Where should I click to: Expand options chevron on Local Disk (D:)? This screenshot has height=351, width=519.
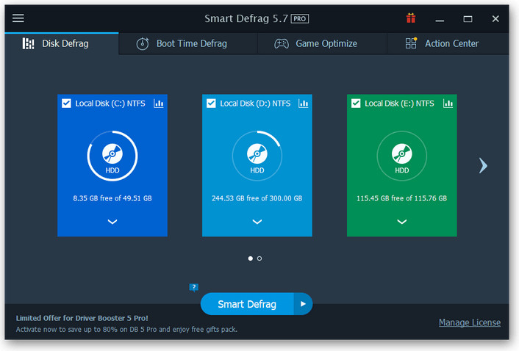(x=257, y=222)
